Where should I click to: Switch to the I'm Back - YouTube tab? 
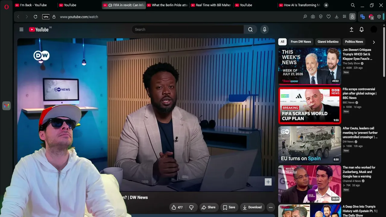33,5
